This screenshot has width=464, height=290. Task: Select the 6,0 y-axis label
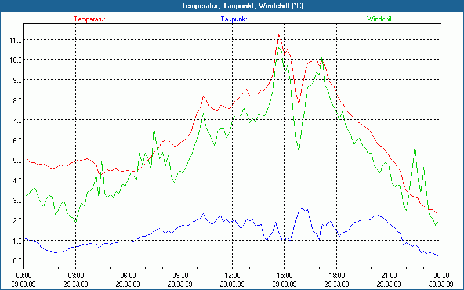[17, 140]
